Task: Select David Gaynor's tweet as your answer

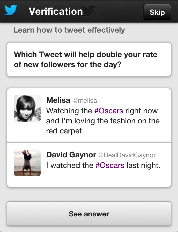Action: click(x=89, y=163)
